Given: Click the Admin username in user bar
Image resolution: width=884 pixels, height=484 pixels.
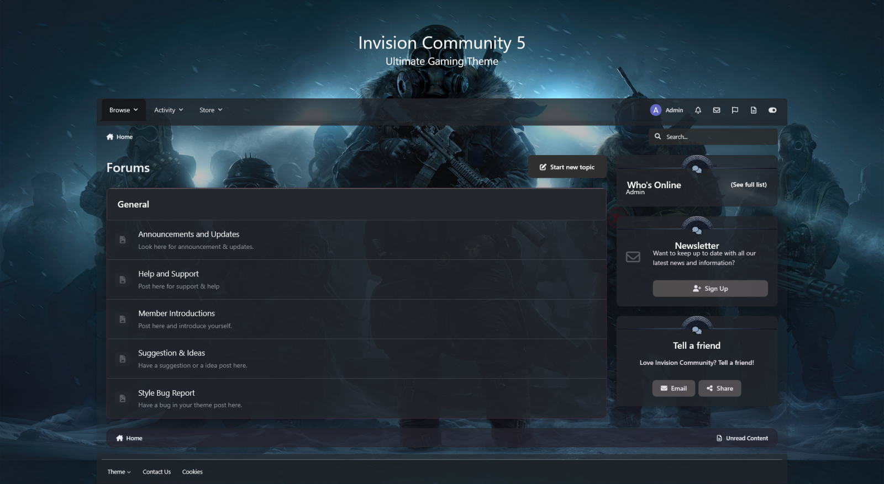Looking at the screenshot, I should 674,110.
